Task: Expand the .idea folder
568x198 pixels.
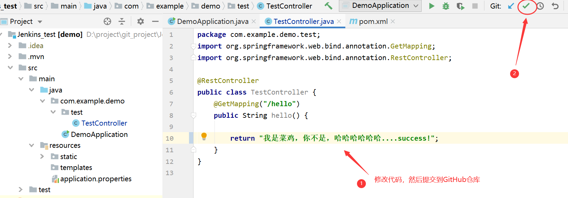Action: [x=10, y=45]
